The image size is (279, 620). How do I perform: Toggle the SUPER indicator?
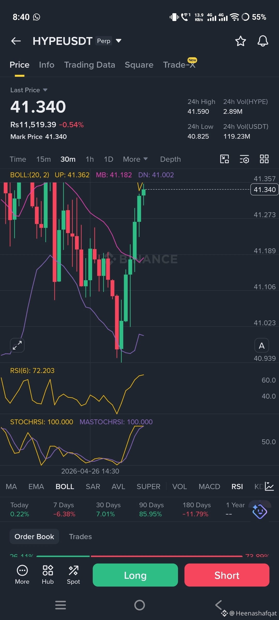pos(148,487)
